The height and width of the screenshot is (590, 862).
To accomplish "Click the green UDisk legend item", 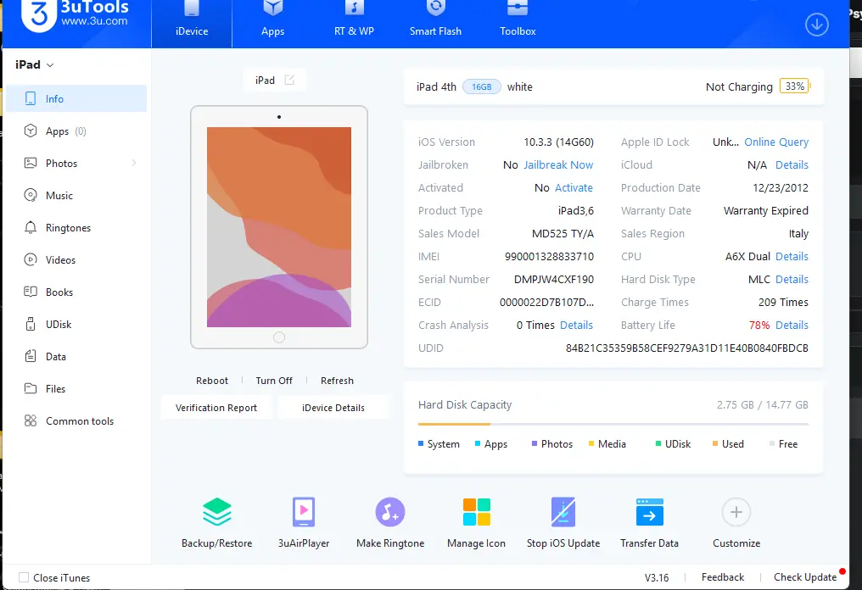I will point(673,444).
